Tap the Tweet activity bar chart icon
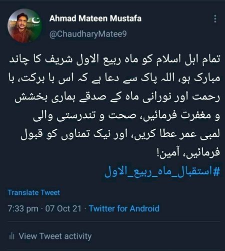The height and width of the screenshot is (251, 225). click(11, 236)
